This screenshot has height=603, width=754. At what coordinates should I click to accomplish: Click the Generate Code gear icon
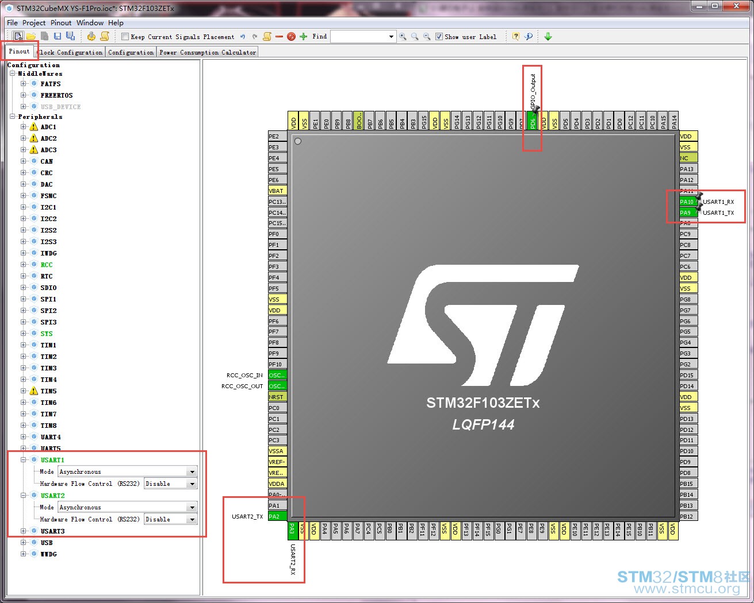(91, 36)
